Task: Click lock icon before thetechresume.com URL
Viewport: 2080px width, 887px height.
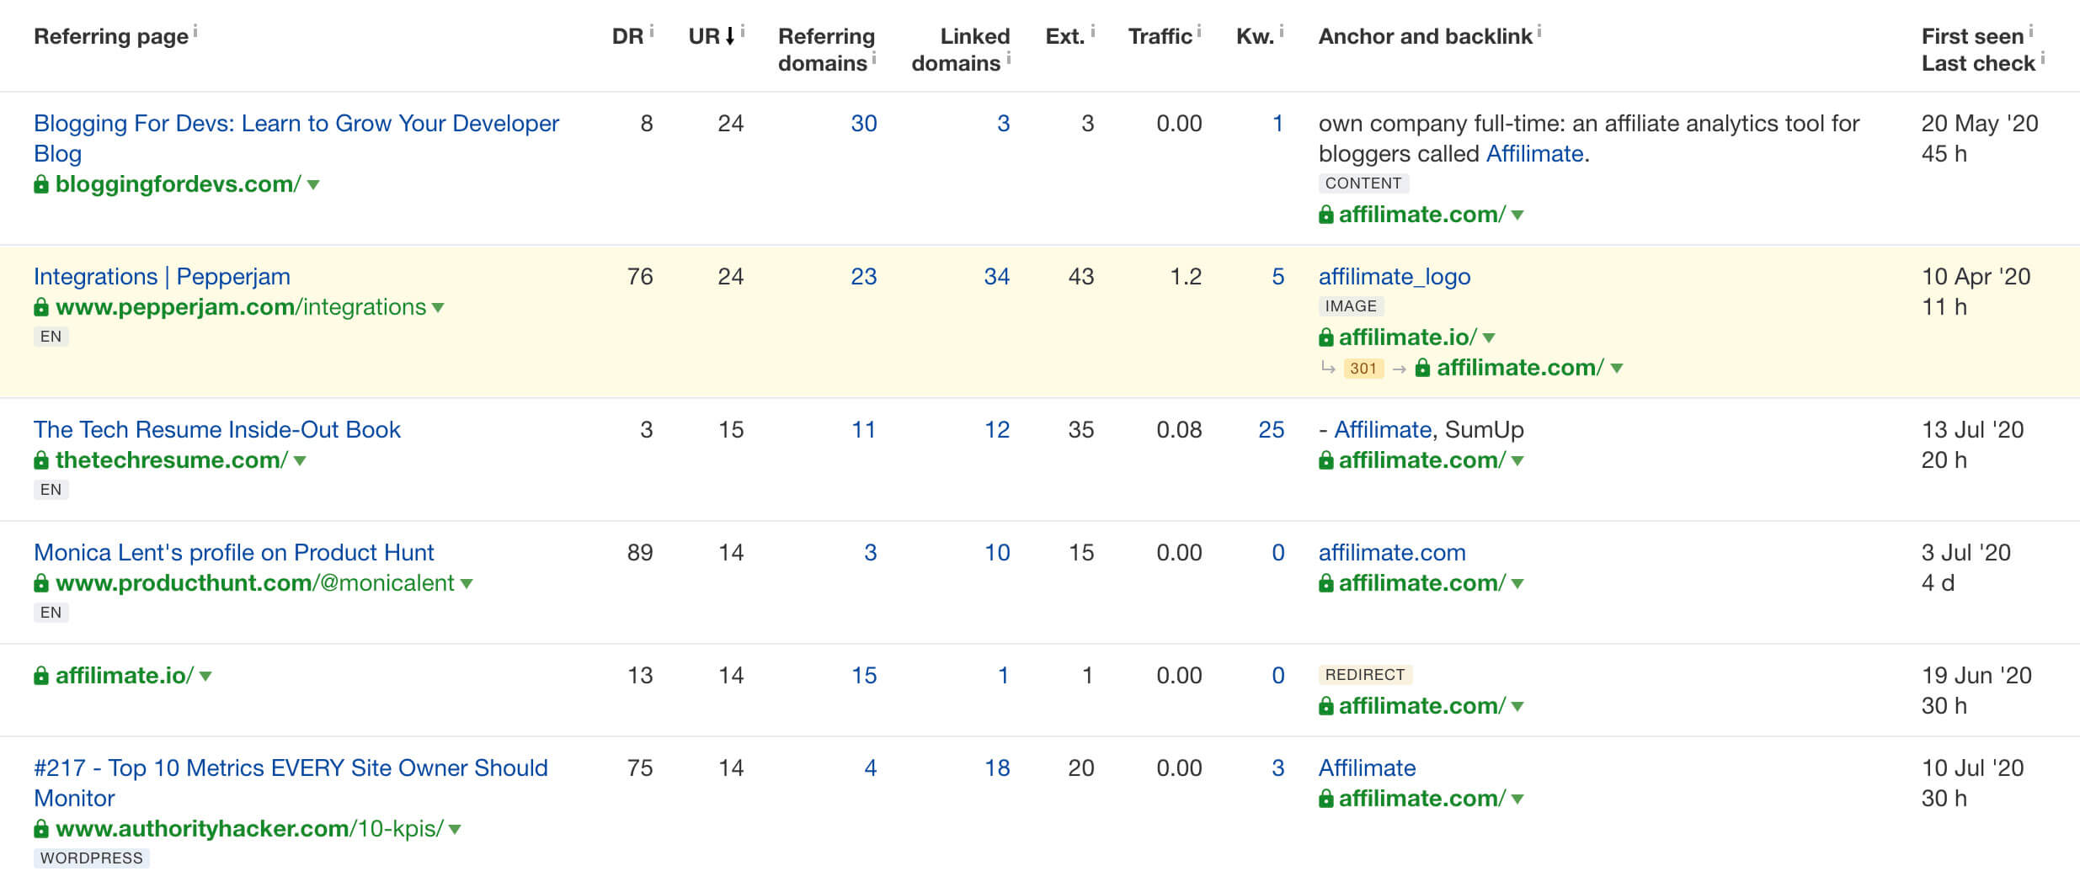Action: tap(41, 459)
